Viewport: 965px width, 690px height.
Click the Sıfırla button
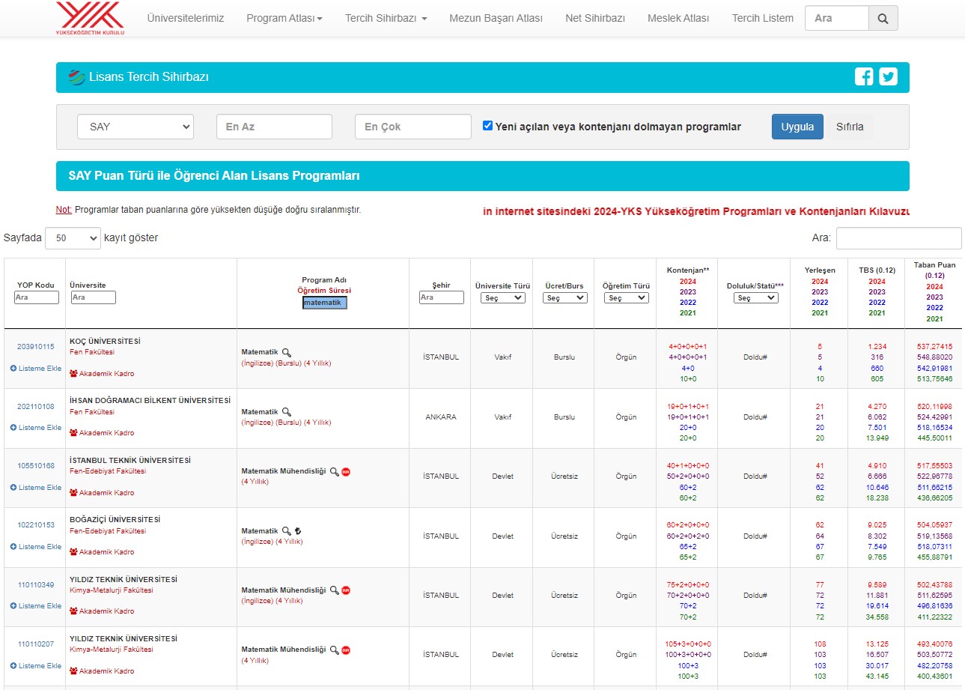(x=850, y=127)
